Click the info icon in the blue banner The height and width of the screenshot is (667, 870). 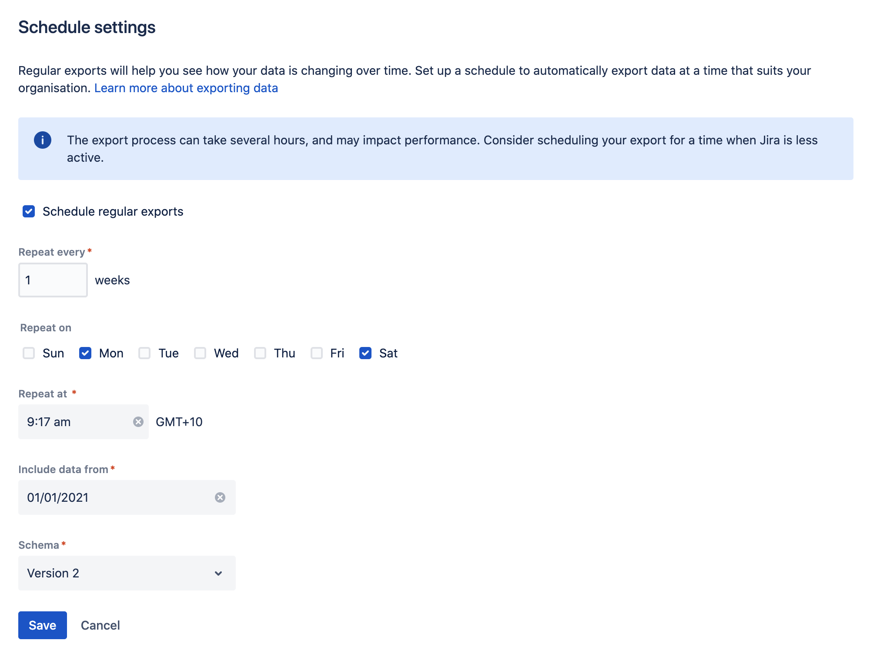click(43, 140)
